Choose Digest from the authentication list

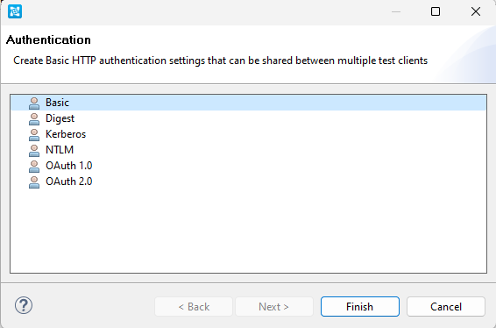[x=248, y=118]
